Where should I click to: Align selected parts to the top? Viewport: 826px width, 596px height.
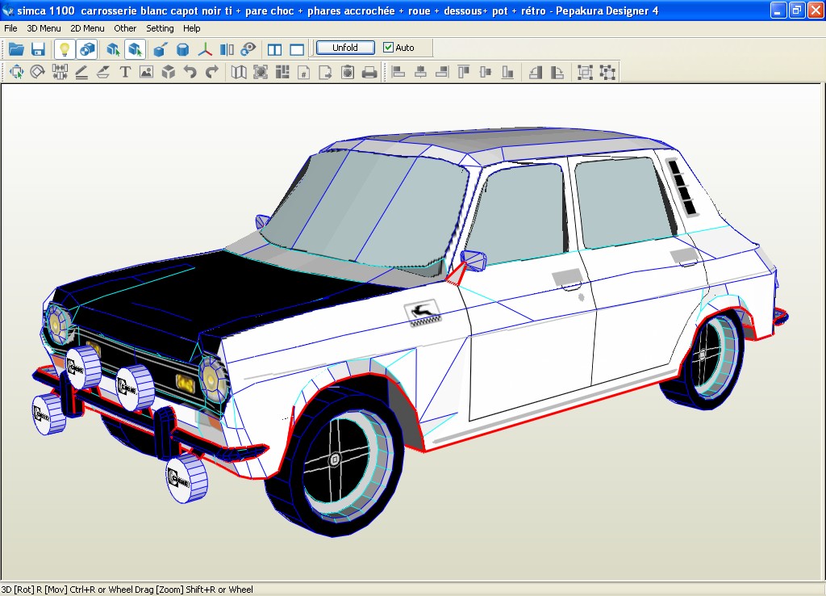click(x=464, y=72)
